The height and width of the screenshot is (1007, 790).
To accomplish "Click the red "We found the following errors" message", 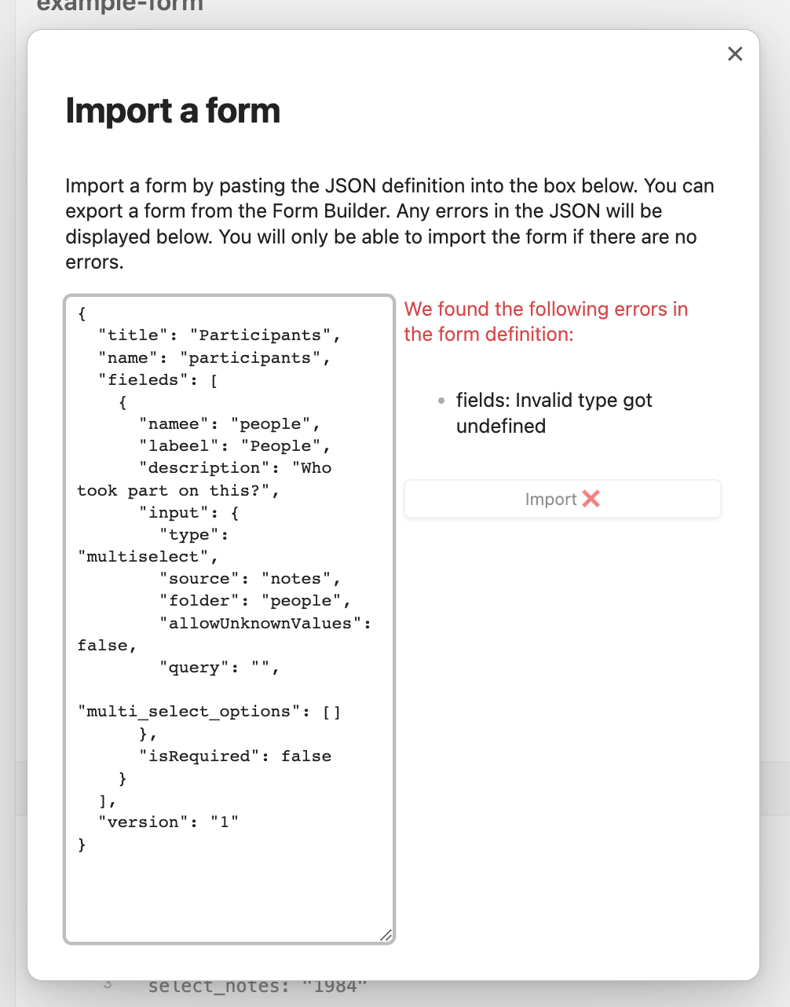I will [x=546, y=321].
